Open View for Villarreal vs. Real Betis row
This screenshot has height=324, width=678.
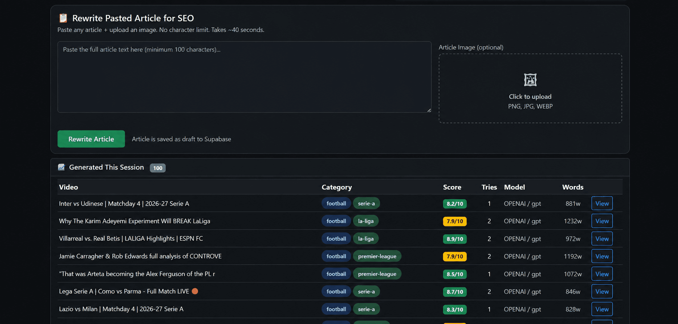[602, 238]
